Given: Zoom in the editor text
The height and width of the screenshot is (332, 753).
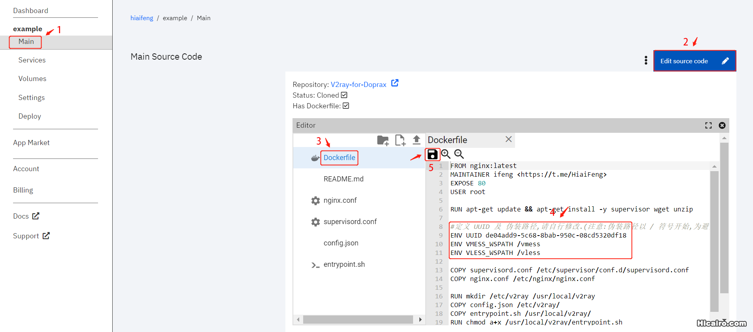Looking at the screenshot, I should pos(446,154).
